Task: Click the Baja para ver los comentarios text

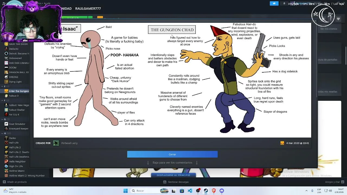Action: pos(172,162)
